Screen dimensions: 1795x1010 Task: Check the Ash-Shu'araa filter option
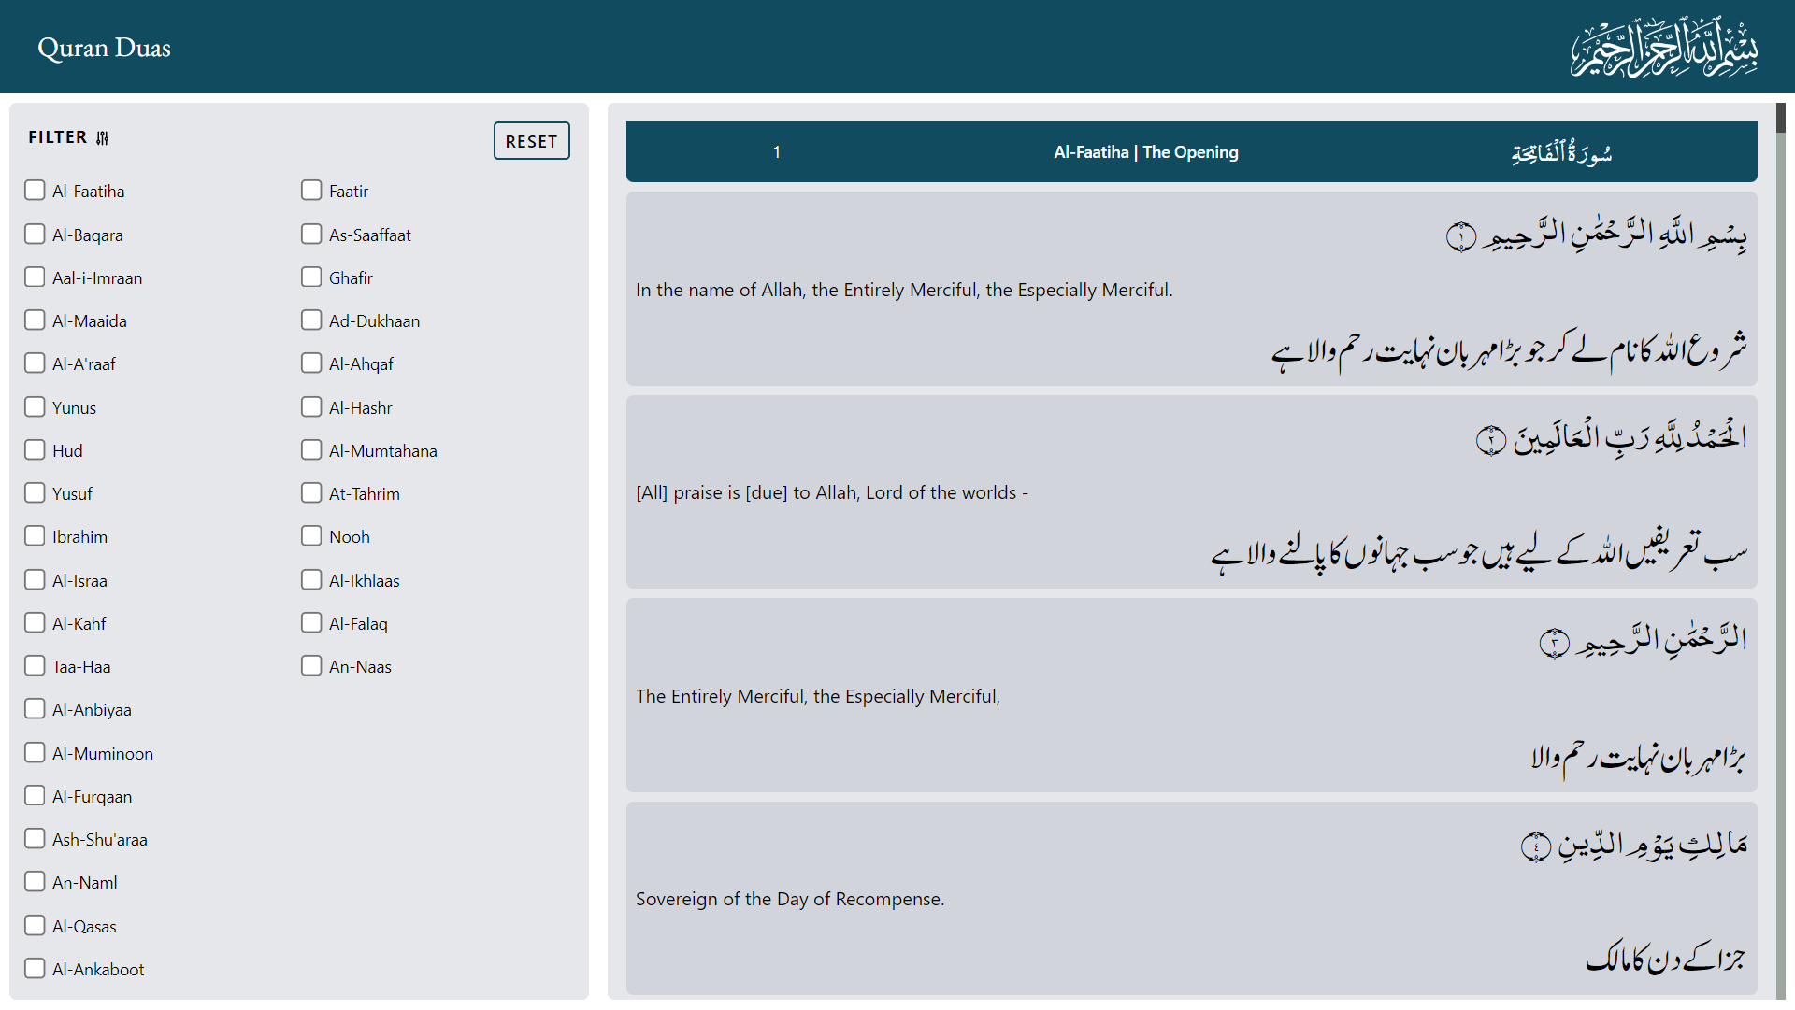(x=35, y=838)
